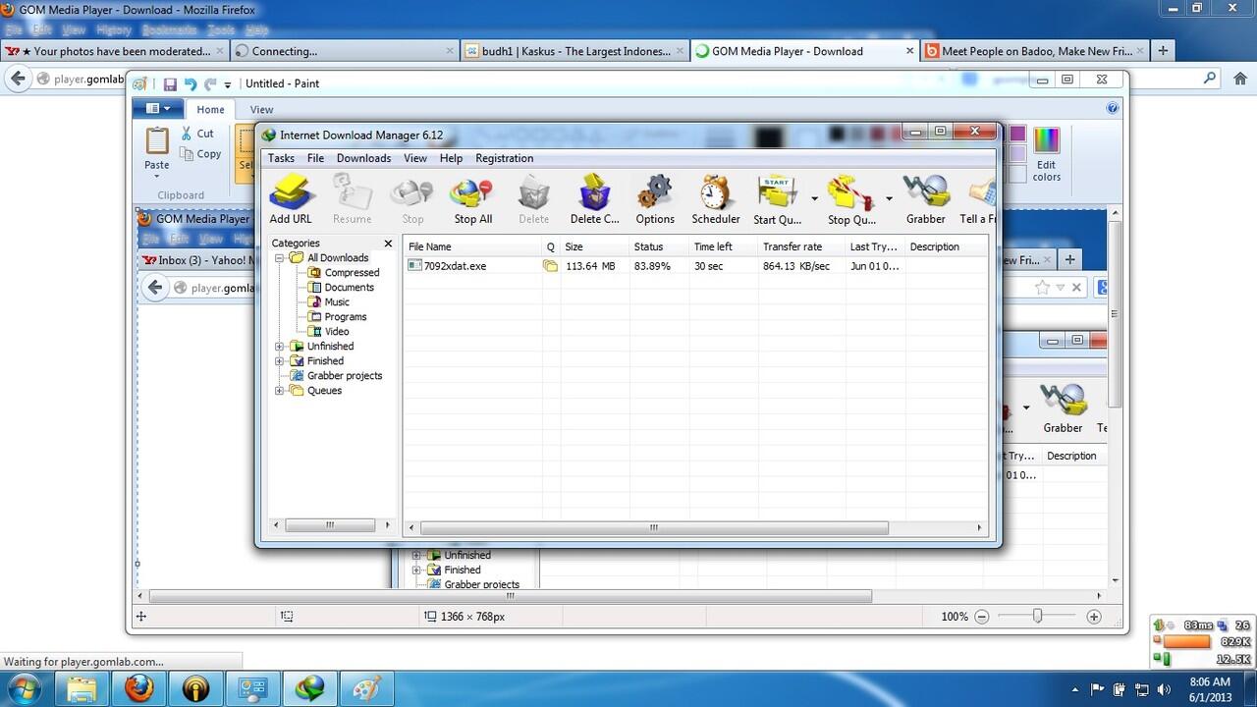Select the 7092xdat.exe download row
This screenshot has width=1257, height=707.
pos(695,266)
